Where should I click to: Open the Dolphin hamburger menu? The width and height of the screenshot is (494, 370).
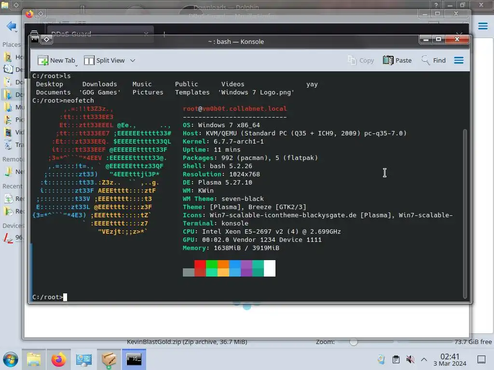482,26
